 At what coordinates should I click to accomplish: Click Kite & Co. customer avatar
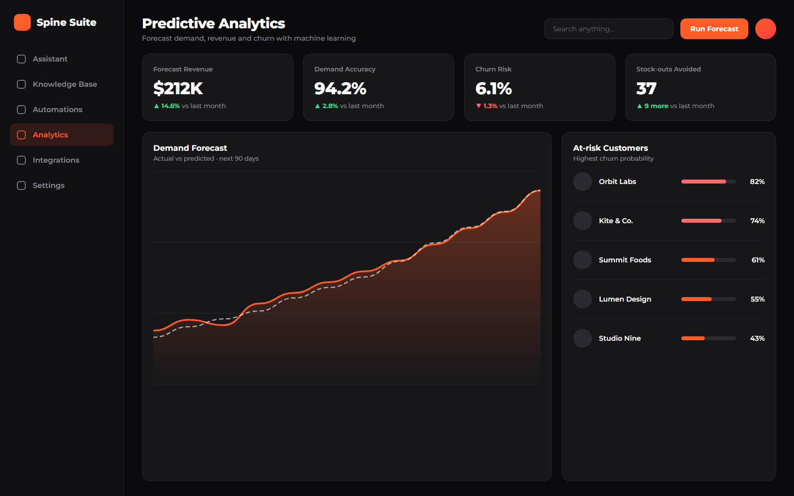point(583,221)
